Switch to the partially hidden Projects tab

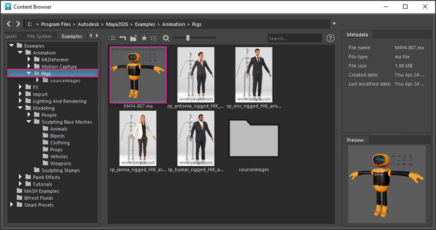pyautogui.click(x=10, y=36)
